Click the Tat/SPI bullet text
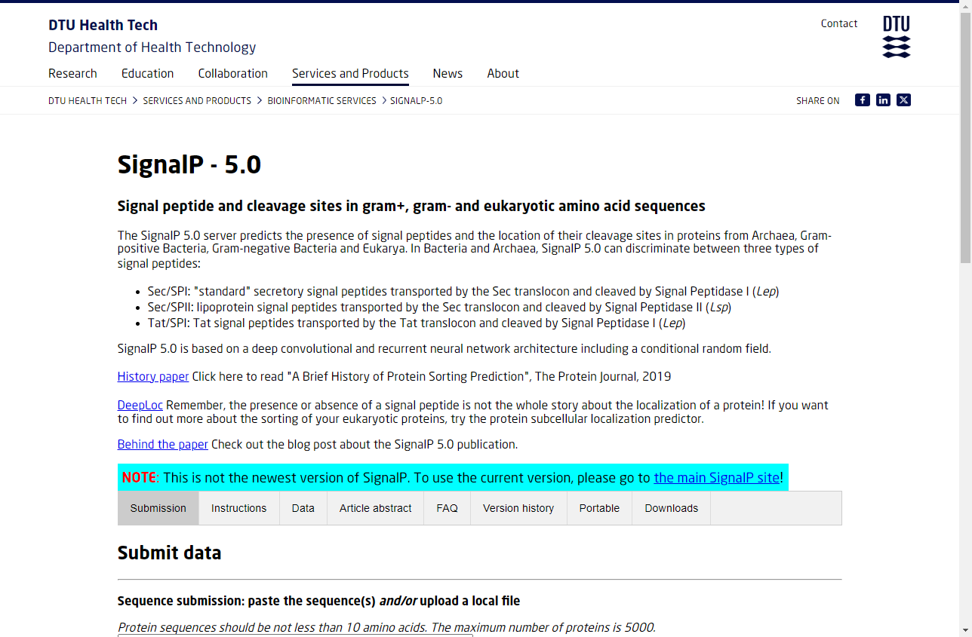This screenshot has width=972, height=637. 417,323
